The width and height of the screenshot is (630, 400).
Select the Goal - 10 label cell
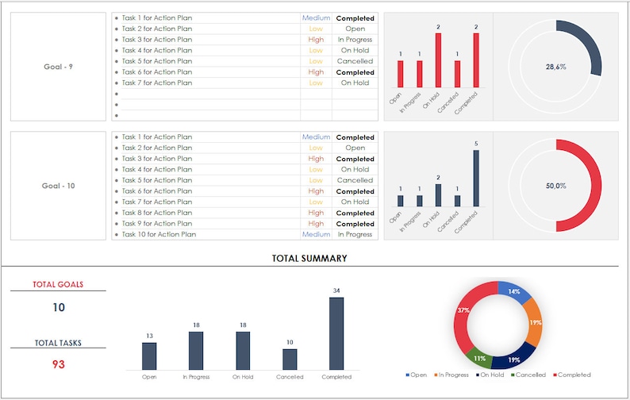[58, 186]
